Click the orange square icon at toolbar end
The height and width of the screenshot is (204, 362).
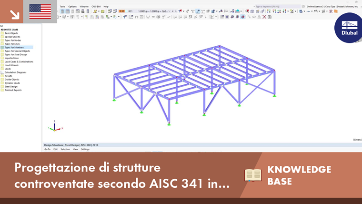336,11
